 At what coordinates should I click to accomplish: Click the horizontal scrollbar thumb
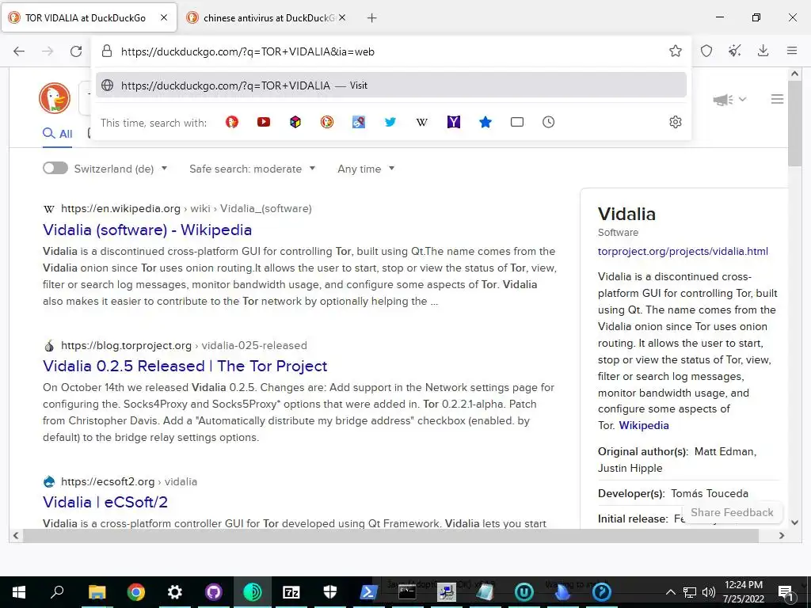390,536
